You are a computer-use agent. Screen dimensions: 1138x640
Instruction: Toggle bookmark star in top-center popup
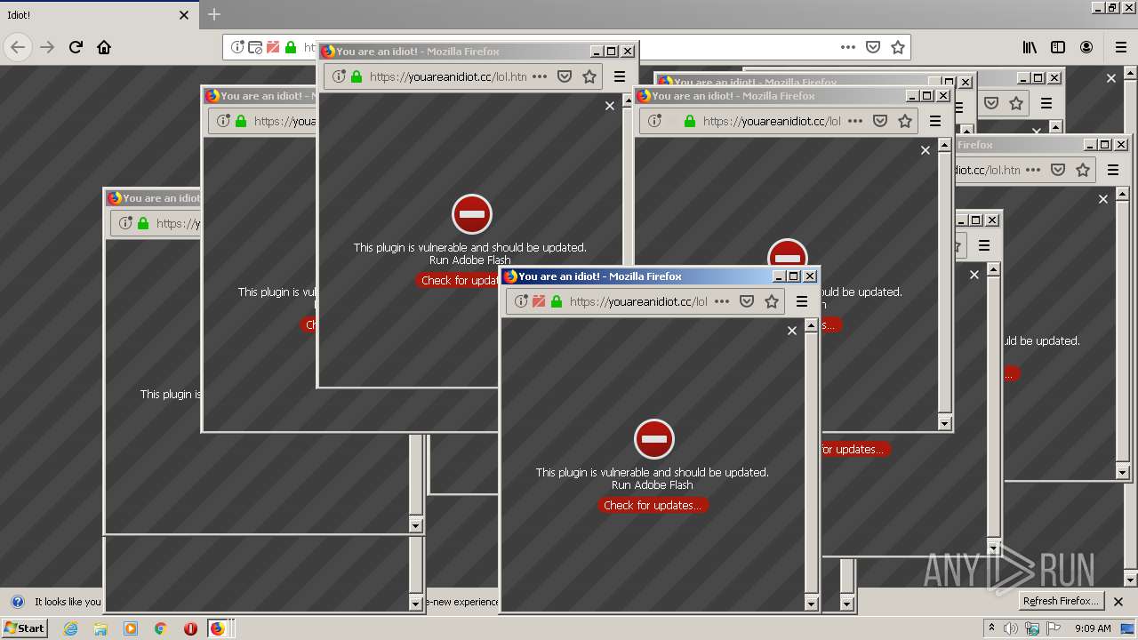click(589, 76)
